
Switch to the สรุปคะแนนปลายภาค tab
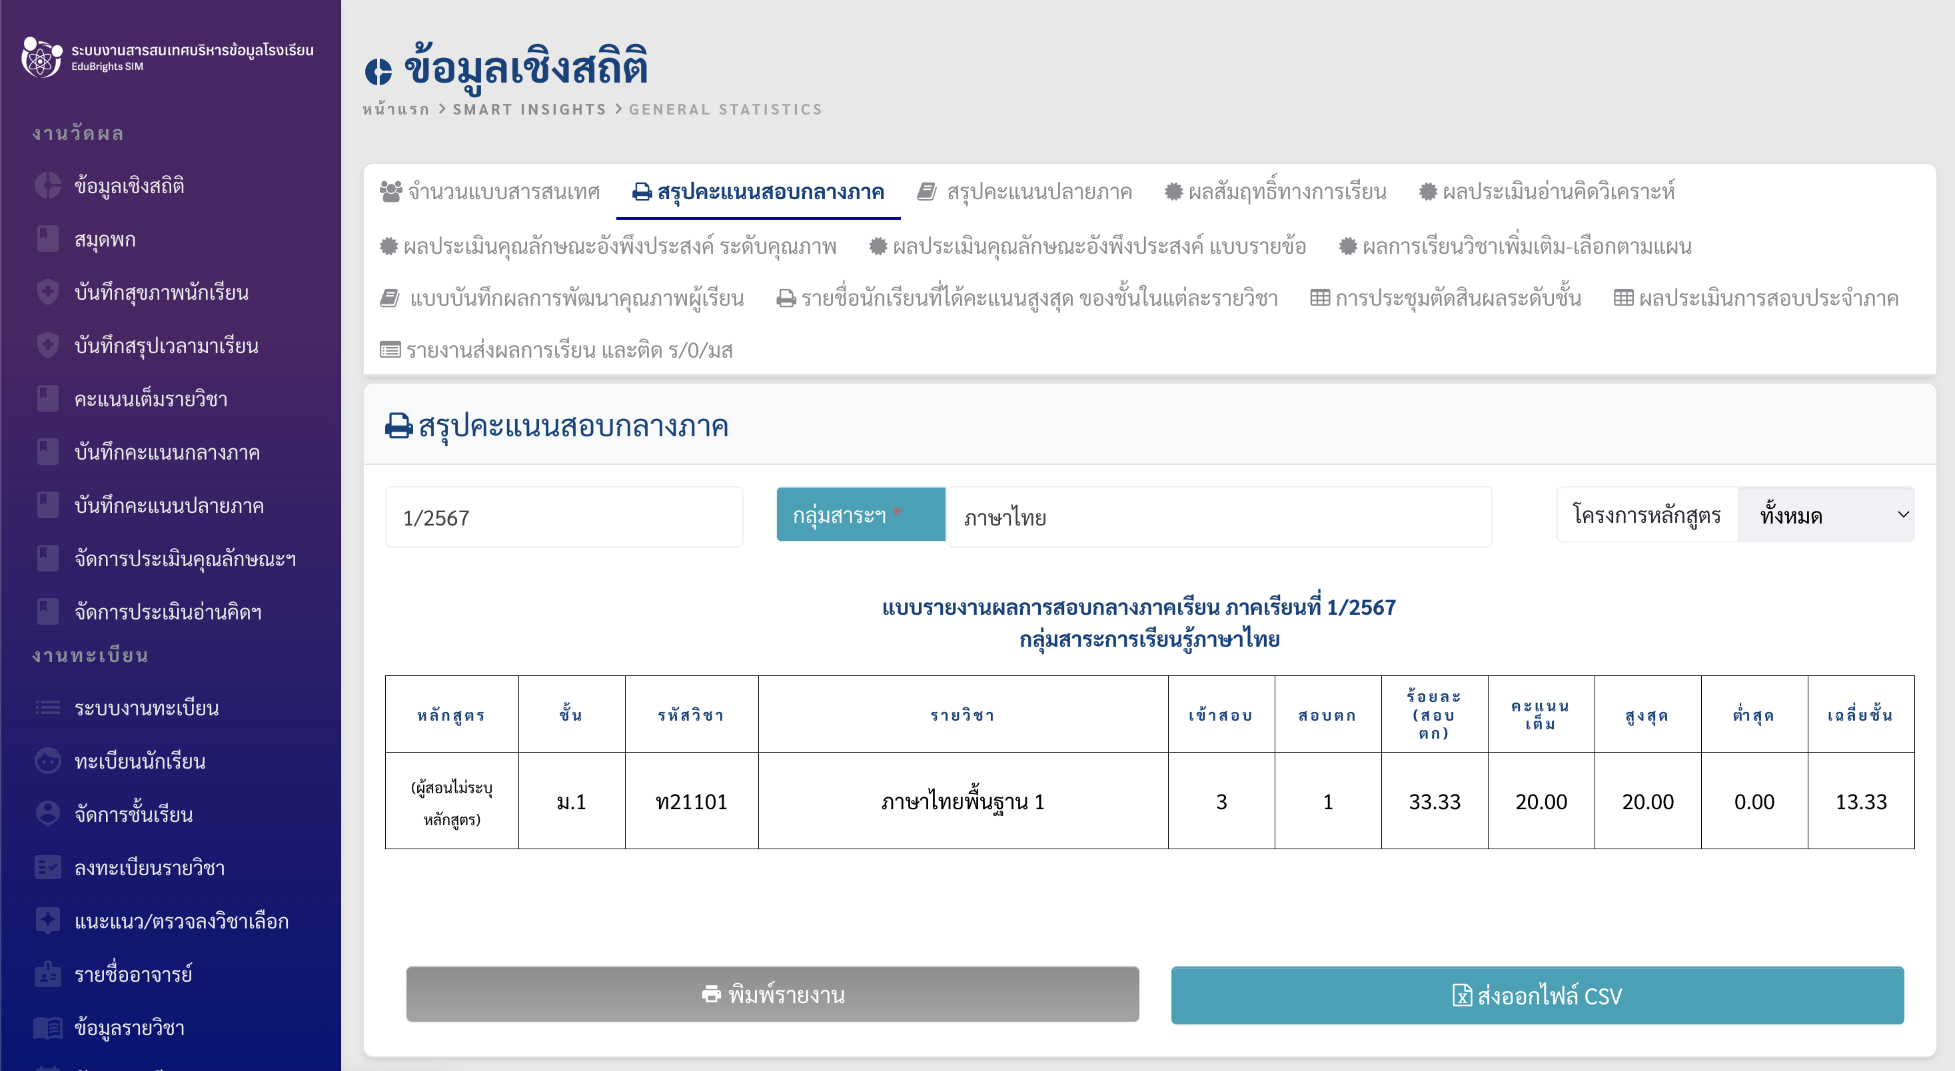[x=1025, y=192]
